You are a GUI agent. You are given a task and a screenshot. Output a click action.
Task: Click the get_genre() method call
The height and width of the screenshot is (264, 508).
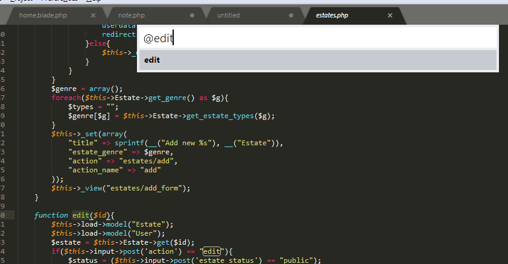171,98
